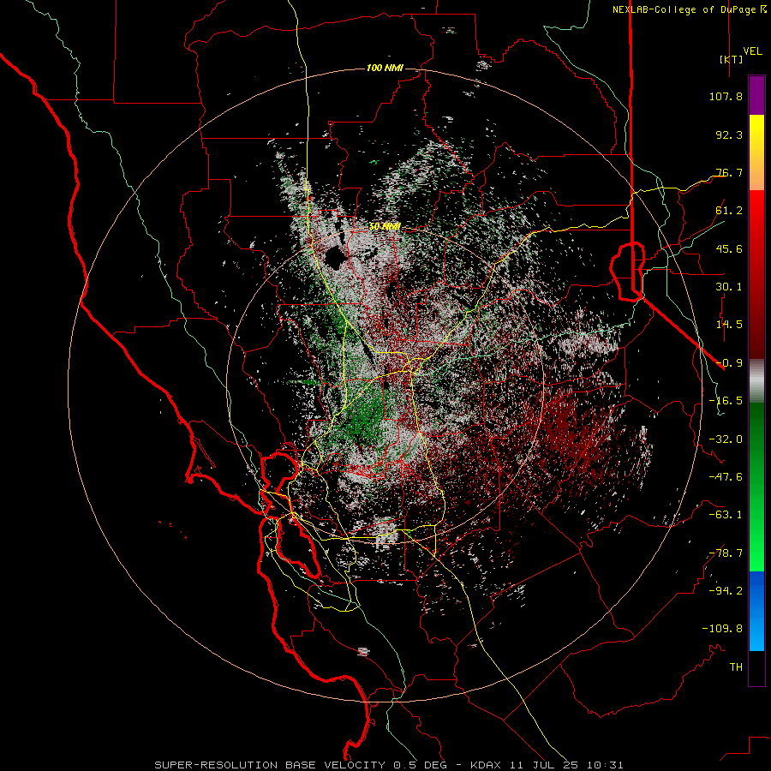
Task: Click the VEL legend title
Action: click(752, 51)
